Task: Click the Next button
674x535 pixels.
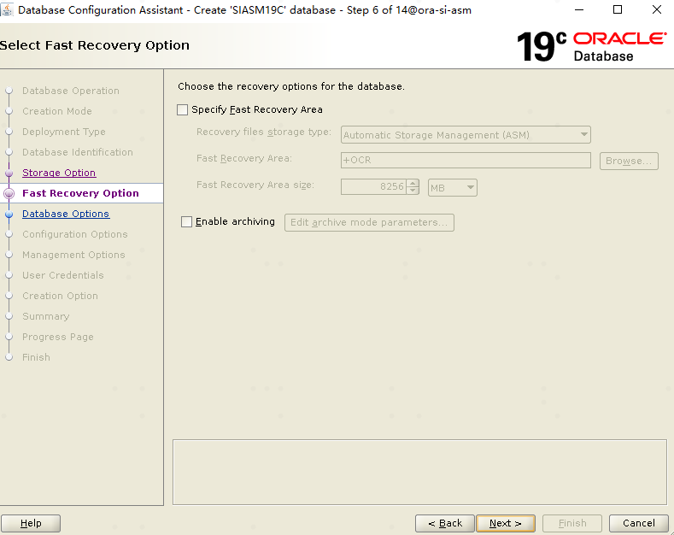Action: tap(506, 523)
